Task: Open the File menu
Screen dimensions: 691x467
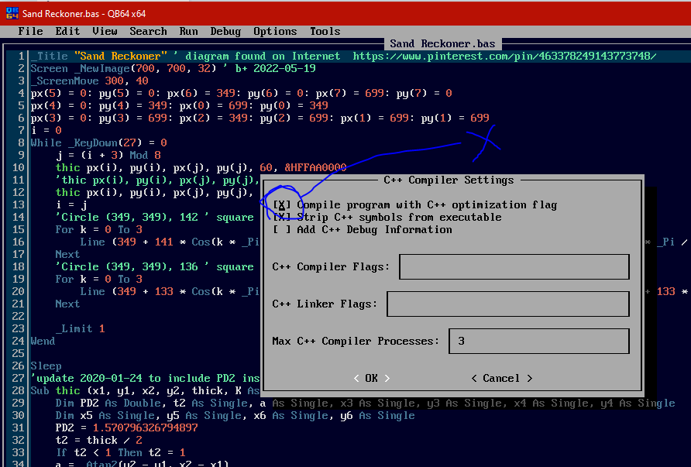Action: (x=30, y=31)
